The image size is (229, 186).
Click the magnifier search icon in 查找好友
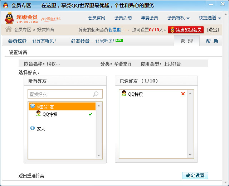[96, 94]
